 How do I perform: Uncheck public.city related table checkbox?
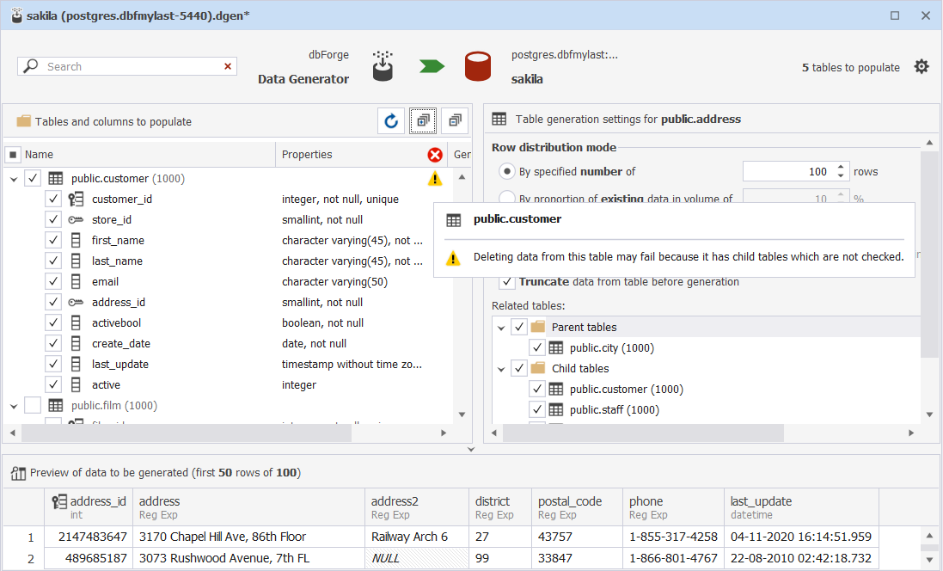pos(537,347)
